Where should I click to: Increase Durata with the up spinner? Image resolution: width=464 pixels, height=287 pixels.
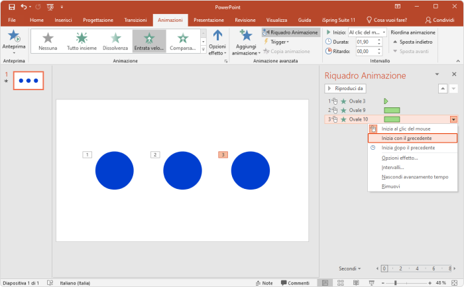click(379, 40)
